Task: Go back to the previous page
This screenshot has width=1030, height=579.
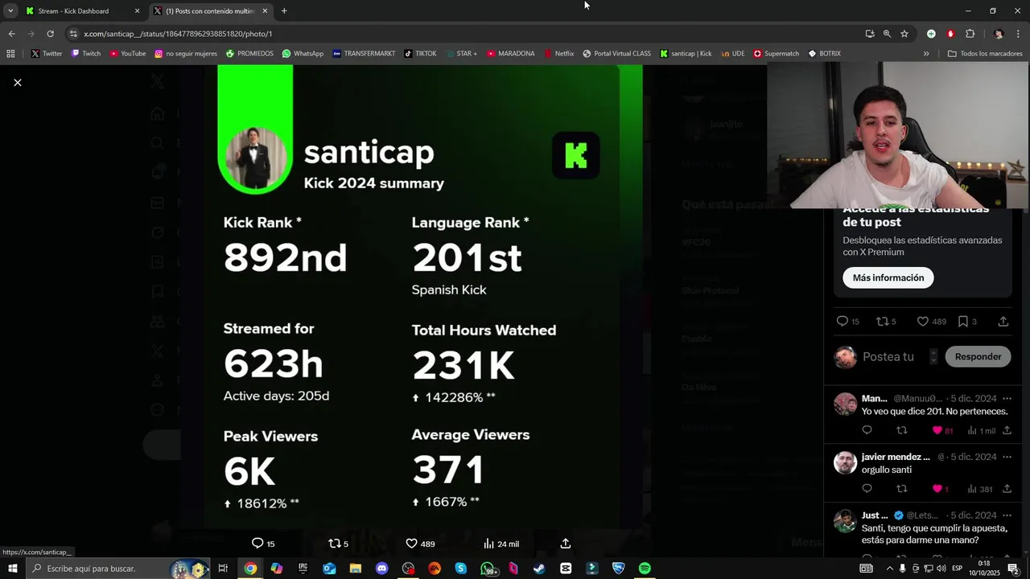Action: (x=11, y=34)
